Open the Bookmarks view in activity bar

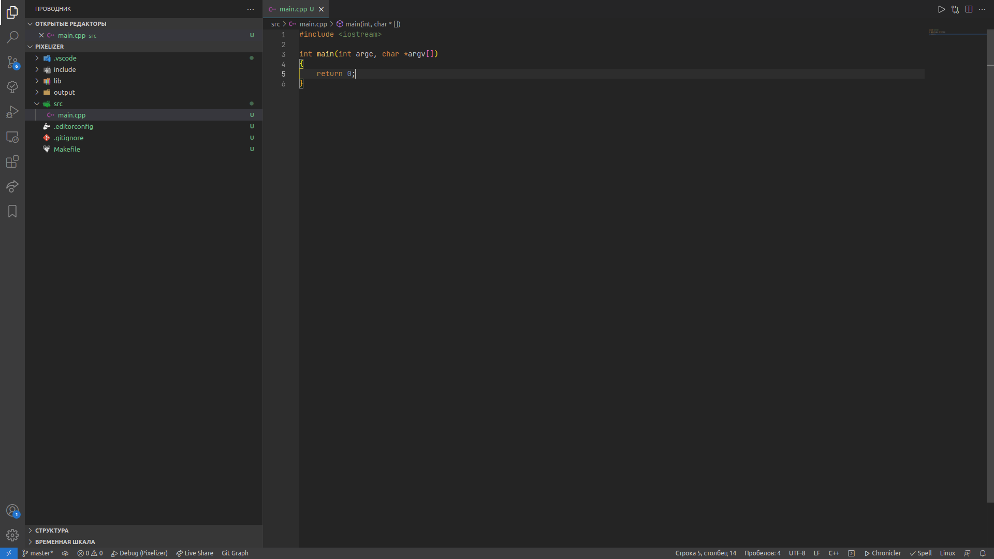click(12, 211)
